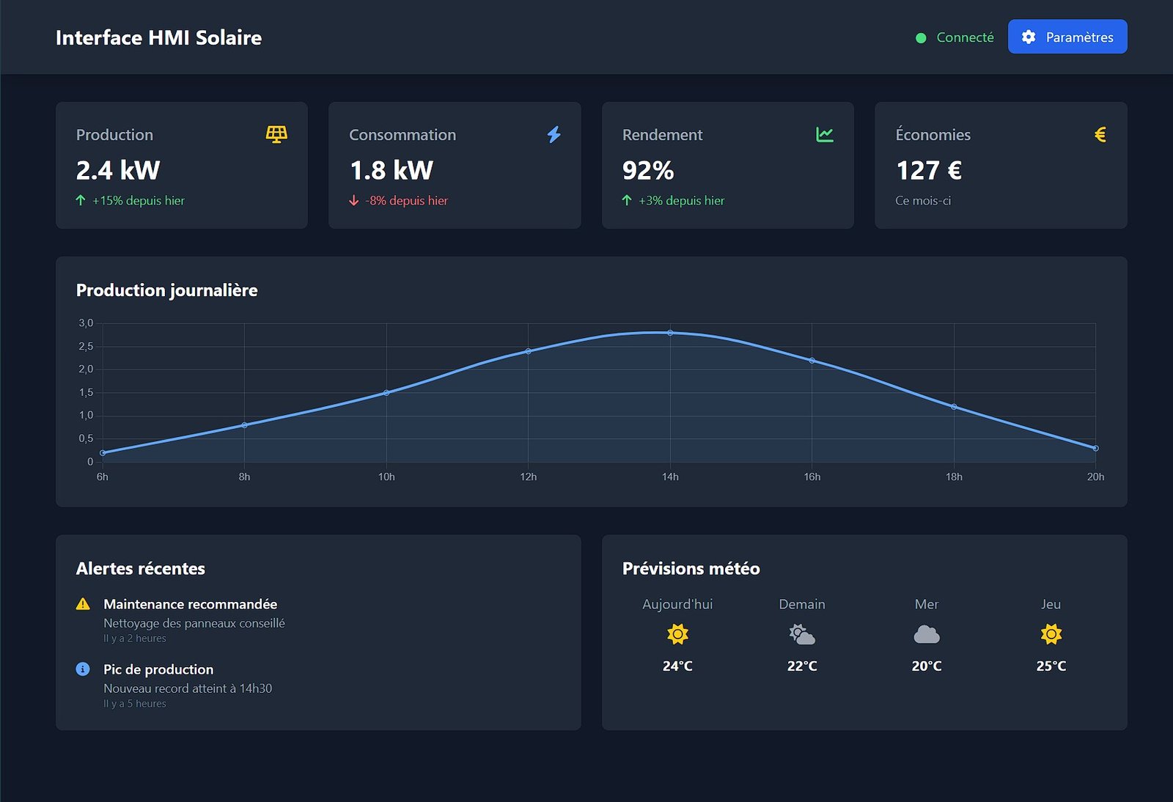Click the Connecté link in the header
This screenshot has width=1173, height=802.
965,37
